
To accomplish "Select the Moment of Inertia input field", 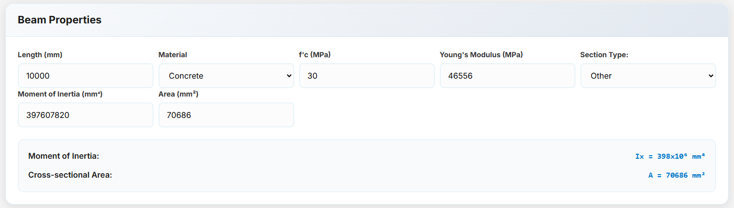I will coord(85,115).
